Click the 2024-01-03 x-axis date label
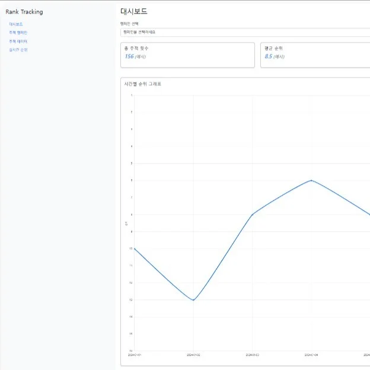The width and height of the screenshot is (370, 370). [253, 355]
